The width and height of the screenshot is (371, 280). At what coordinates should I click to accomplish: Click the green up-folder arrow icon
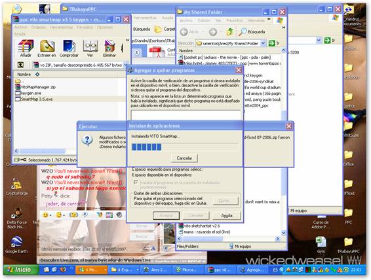click(x=229, y=31)
